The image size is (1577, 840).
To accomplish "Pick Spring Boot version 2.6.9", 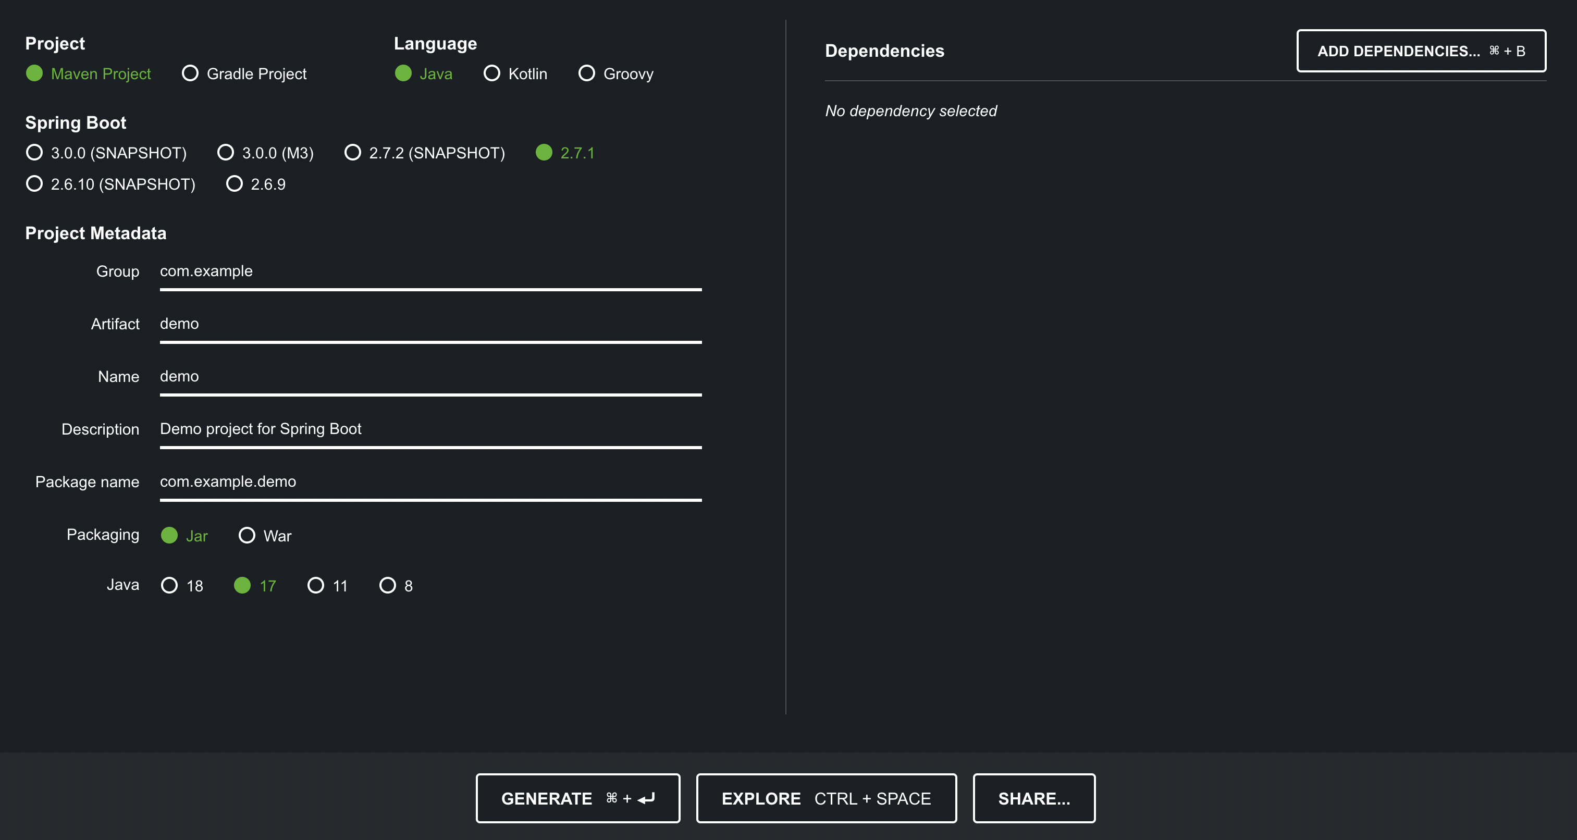I will tap(235, 183).
